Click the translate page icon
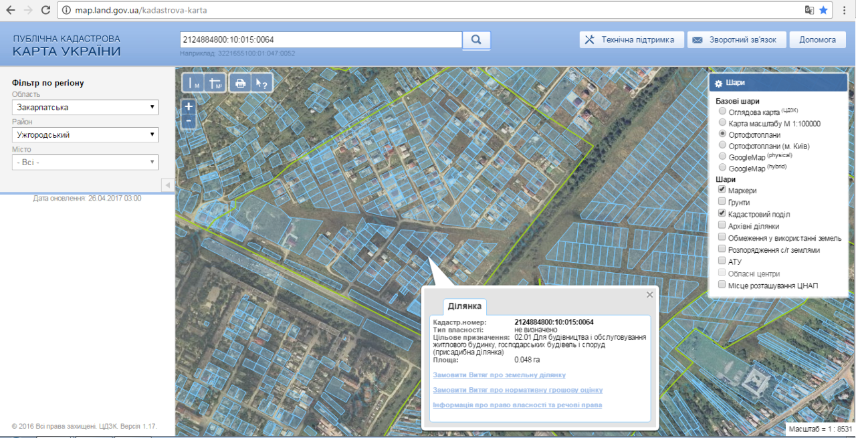Viewport: 856px width, 438px height. point(809,10)
